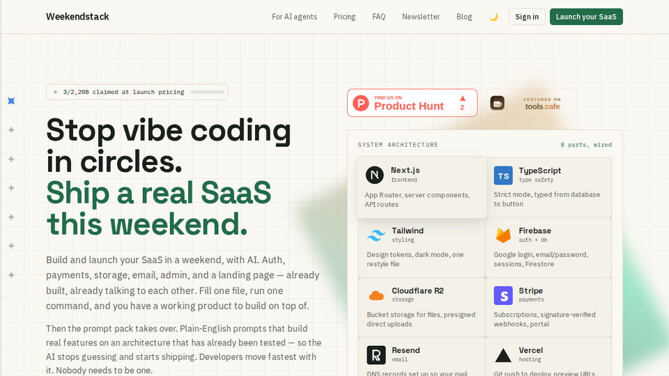Click the Next.js N icon
Viewport: 669px width, 376px height.
[x=375, y=175]
